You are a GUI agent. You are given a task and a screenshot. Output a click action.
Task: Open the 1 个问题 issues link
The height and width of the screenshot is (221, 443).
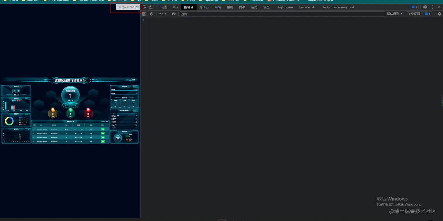[420, 14]
